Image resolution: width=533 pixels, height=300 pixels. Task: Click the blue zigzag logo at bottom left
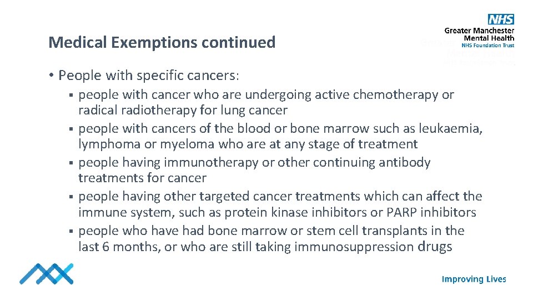point(46,273)
